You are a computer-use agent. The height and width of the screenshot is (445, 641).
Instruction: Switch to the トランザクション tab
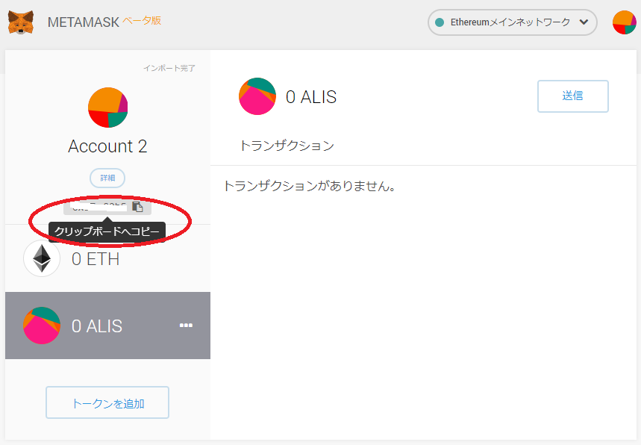pyautogui.click(x=287, y=146)
